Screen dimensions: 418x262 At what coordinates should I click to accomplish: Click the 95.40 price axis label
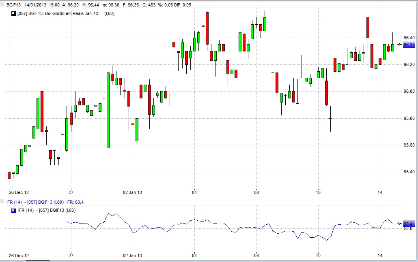tap(409, 172)
